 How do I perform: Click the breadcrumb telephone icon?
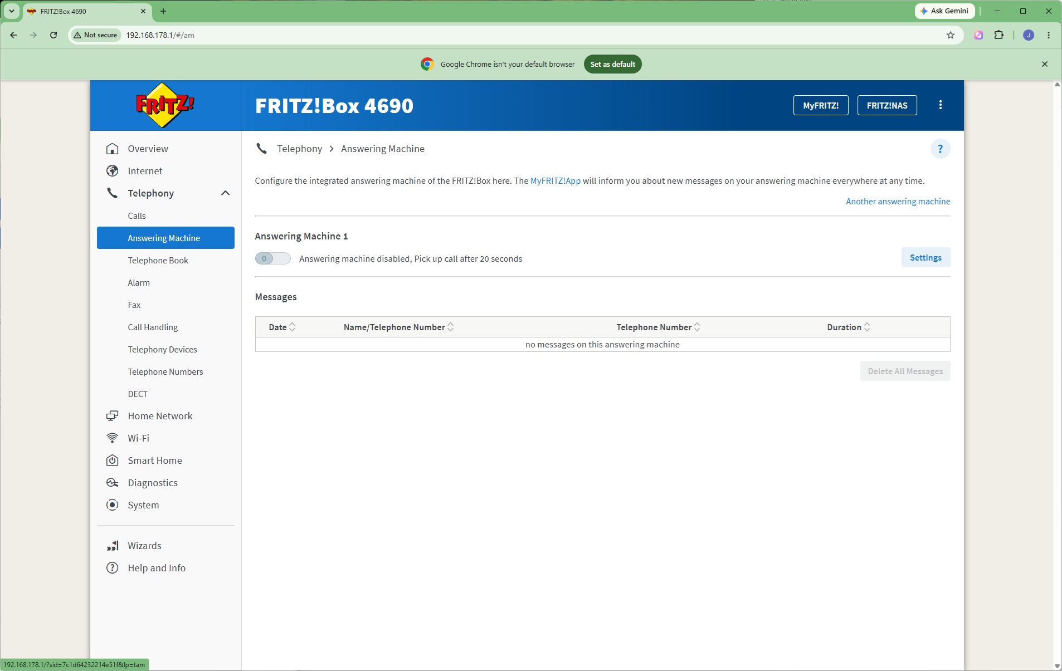click(x=261, y=149)
